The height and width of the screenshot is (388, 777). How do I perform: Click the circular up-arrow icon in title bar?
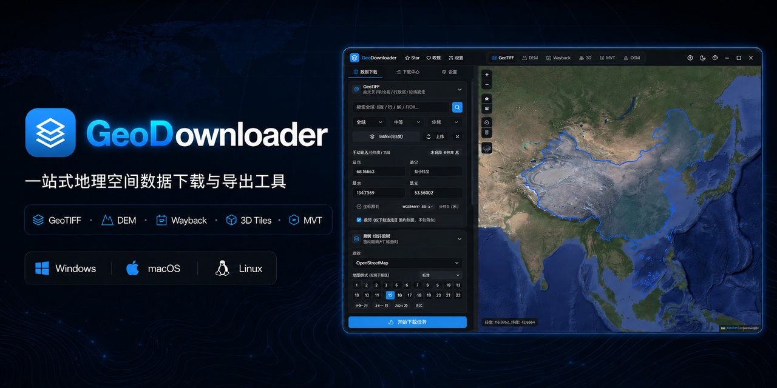click(x=690, y=58)
